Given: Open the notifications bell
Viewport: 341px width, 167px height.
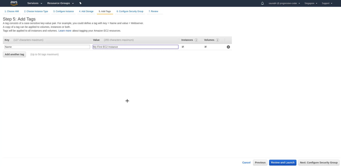Looking at the screenshot, I should tap(262, 3).
